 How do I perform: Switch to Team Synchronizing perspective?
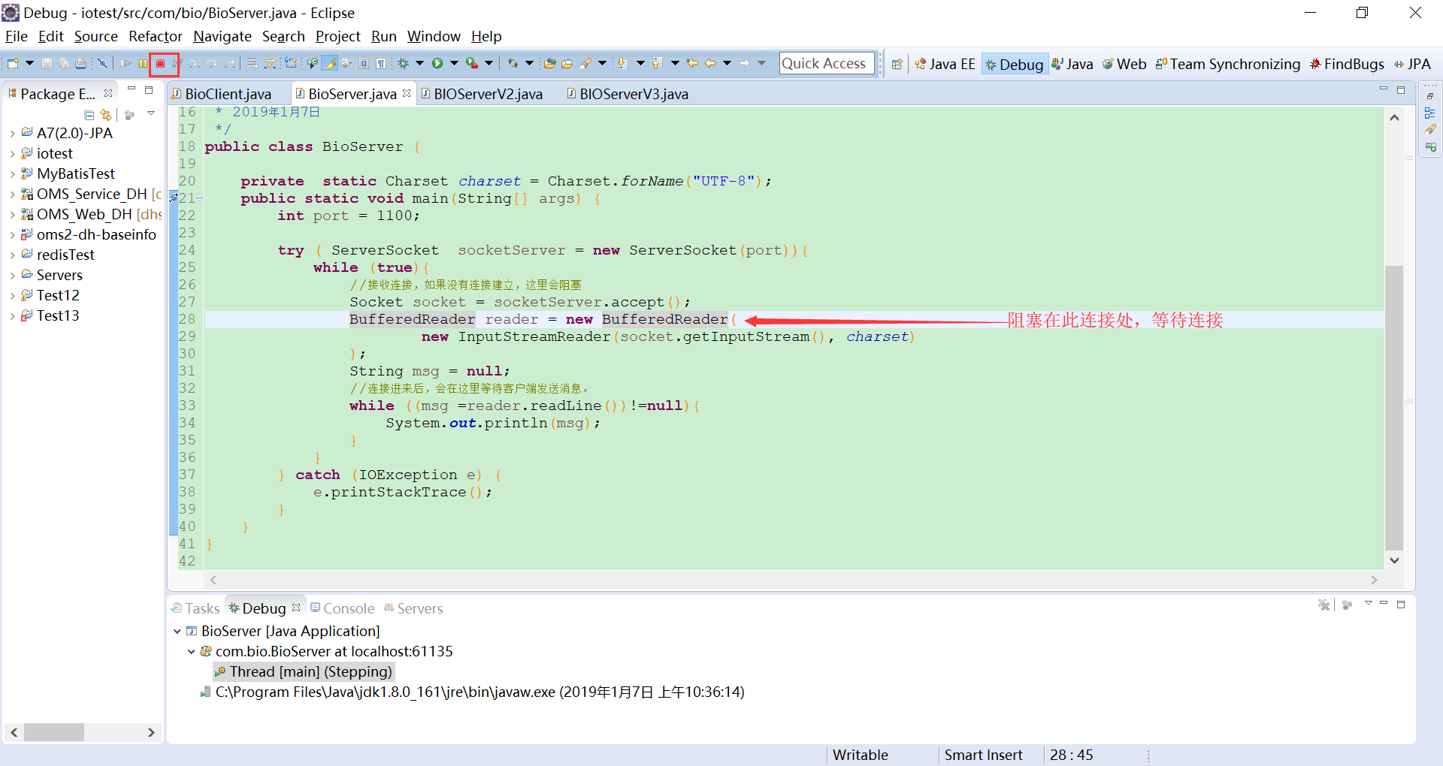coord(1228,64)
